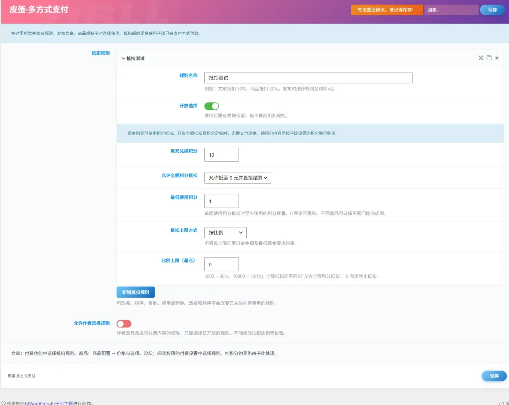Screen dimensions: 509x405
Task: Enable the 允许作者选择规则 switch
Action: [x=124, y=324]
